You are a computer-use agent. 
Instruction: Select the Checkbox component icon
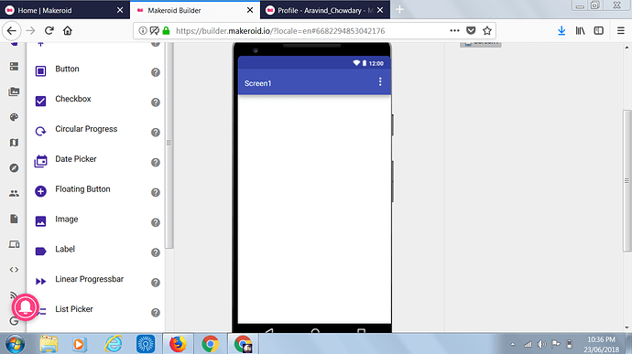click(x=40, y=101)
